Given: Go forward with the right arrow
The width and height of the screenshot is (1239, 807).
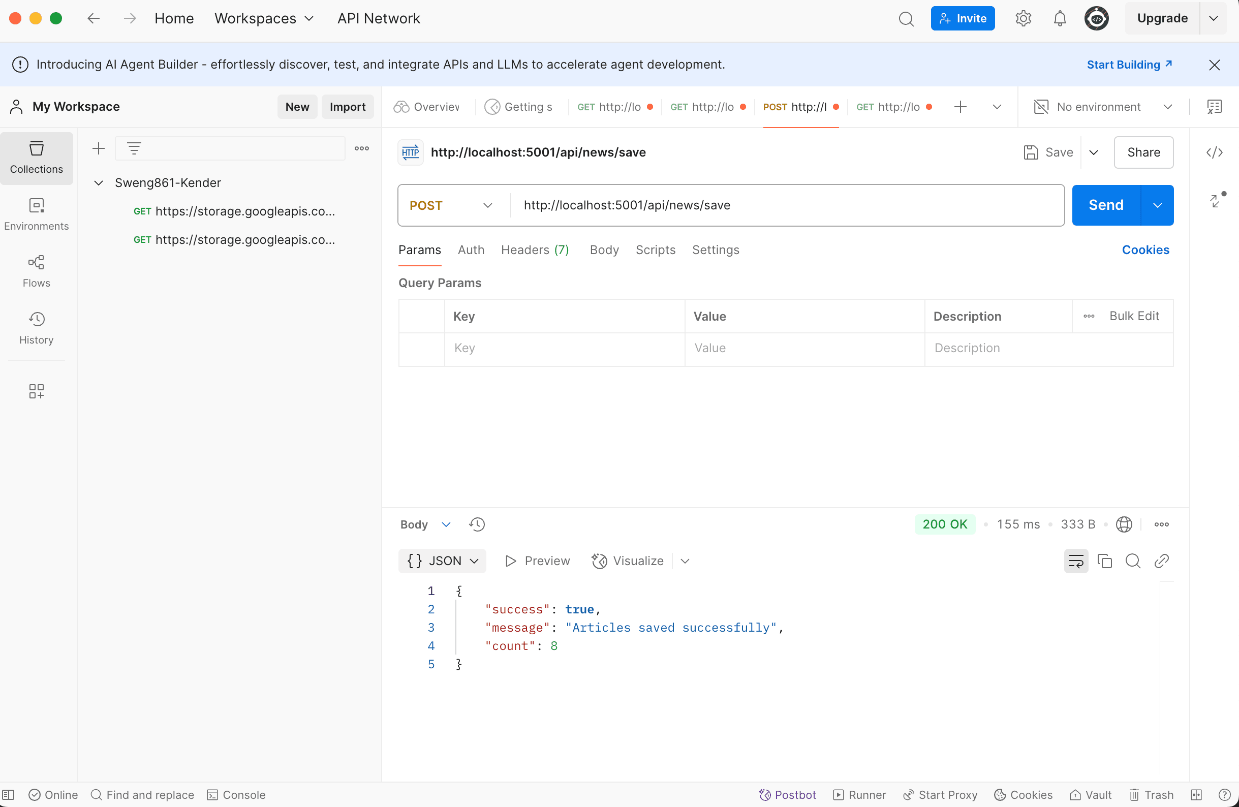Looking at the screenshot, I should click(130, 19).
